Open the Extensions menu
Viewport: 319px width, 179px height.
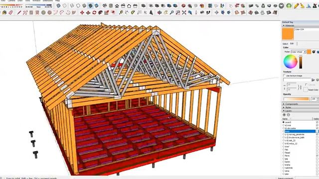pos(48,0)
